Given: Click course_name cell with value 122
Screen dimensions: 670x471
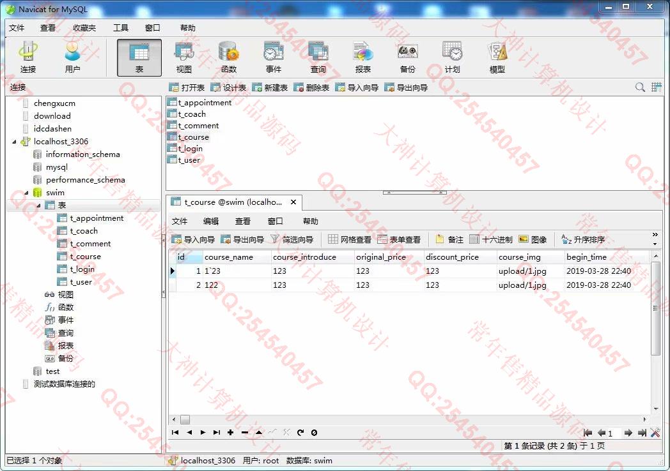Looking at the screenshot, I should [237, 285].
